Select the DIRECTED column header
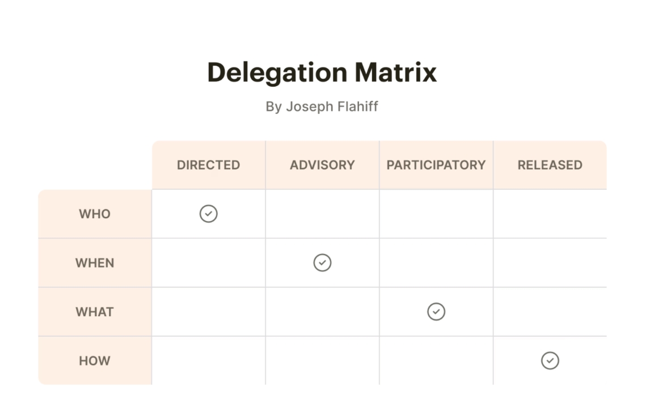This screenshot has width=646, height=408. pyautogui.click(x=208, y=165)
